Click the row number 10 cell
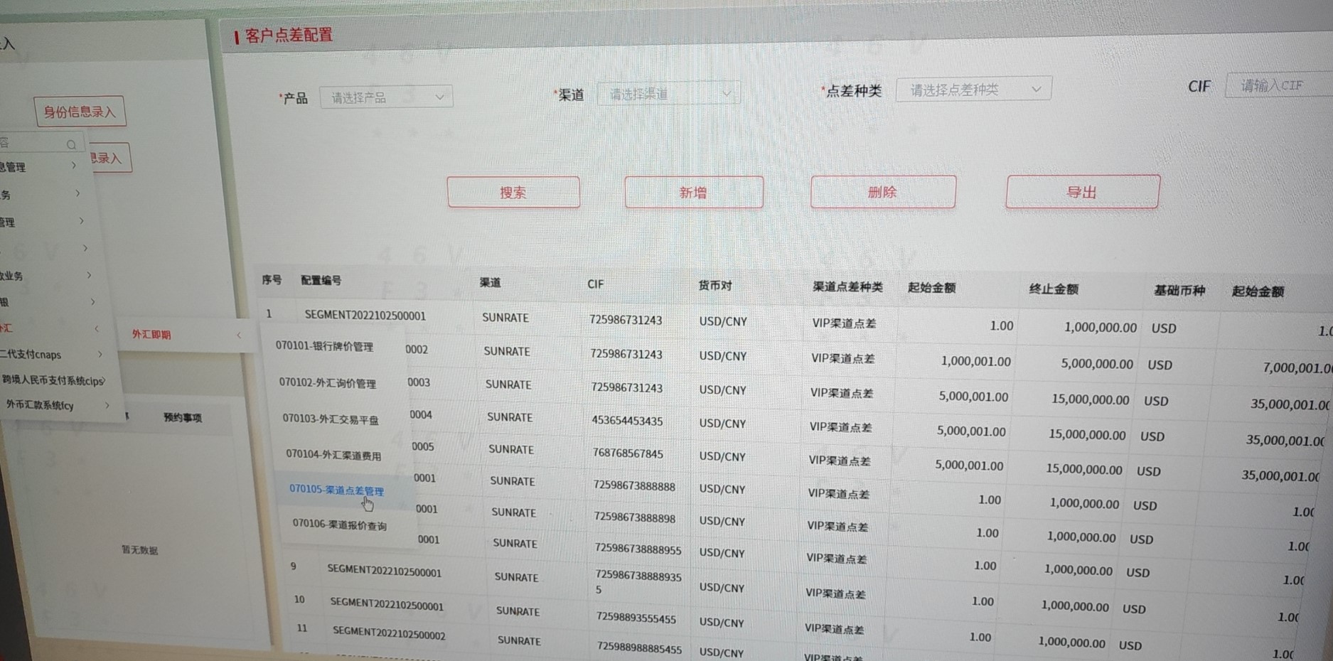This screenshot has height=661, width=1333. pos(299,599)
